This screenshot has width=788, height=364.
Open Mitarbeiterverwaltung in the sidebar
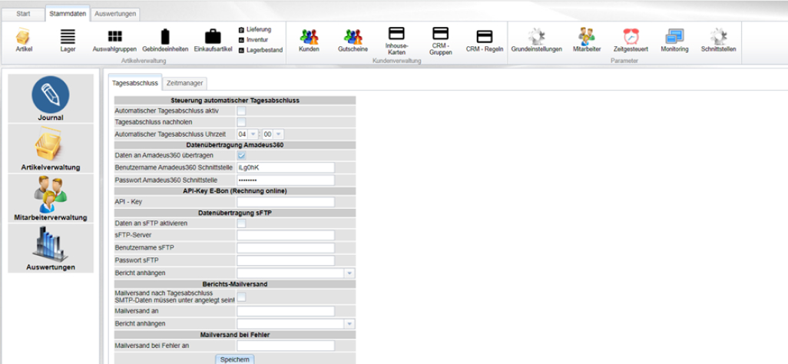(x=51, y=198)
